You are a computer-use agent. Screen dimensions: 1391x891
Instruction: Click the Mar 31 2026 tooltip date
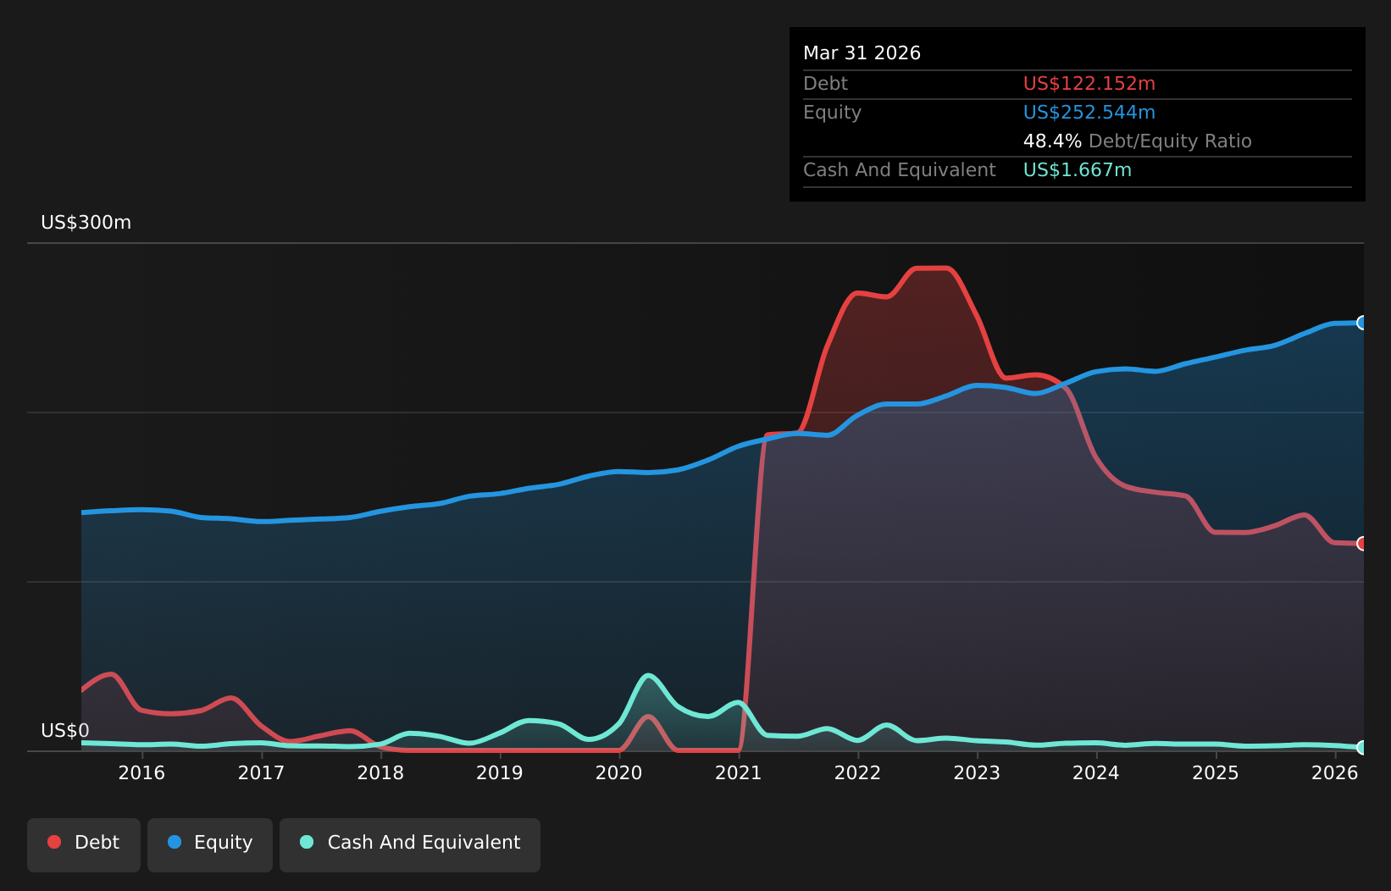point(862,53)
